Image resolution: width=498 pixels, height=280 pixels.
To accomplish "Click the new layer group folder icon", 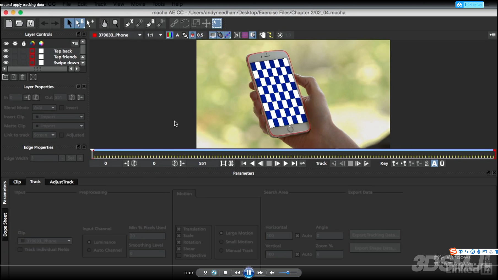I will (5, 77).
